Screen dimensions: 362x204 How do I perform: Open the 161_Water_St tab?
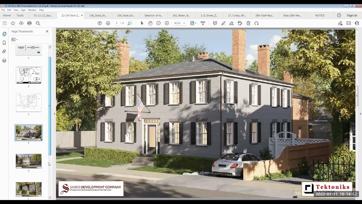coord(181,15)
